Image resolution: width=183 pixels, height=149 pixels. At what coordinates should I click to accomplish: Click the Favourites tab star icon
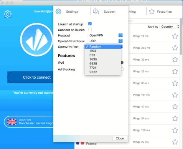point(152,12)
